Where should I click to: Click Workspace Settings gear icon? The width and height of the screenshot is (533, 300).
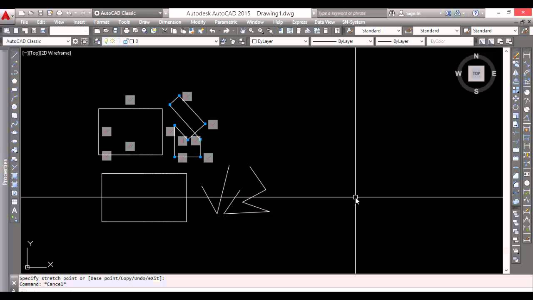(75, 41)
